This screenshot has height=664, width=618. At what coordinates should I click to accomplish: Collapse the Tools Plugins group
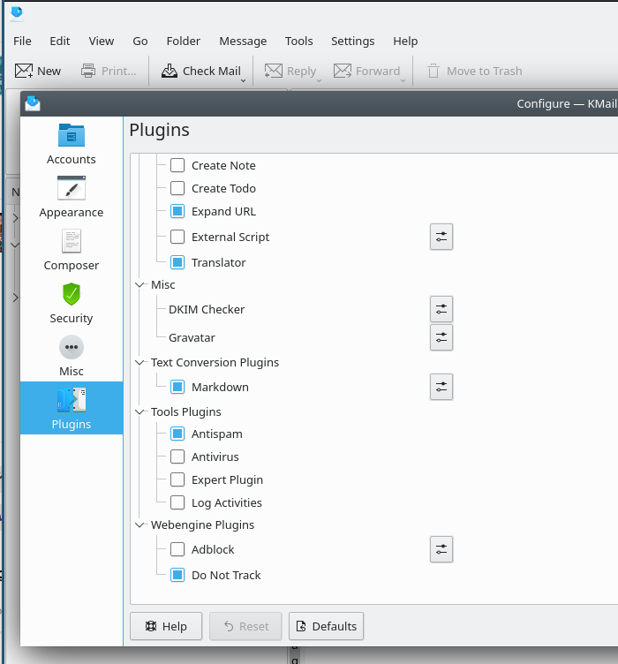coord(139,411)
